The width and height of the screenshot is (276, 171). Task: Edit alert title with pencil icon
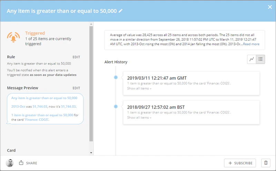pos(120,11)
